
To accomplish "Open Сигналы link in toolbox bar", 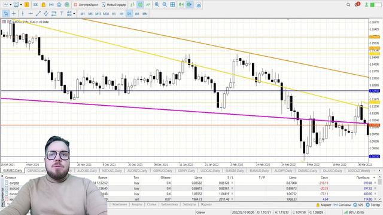I will (342, 205).
